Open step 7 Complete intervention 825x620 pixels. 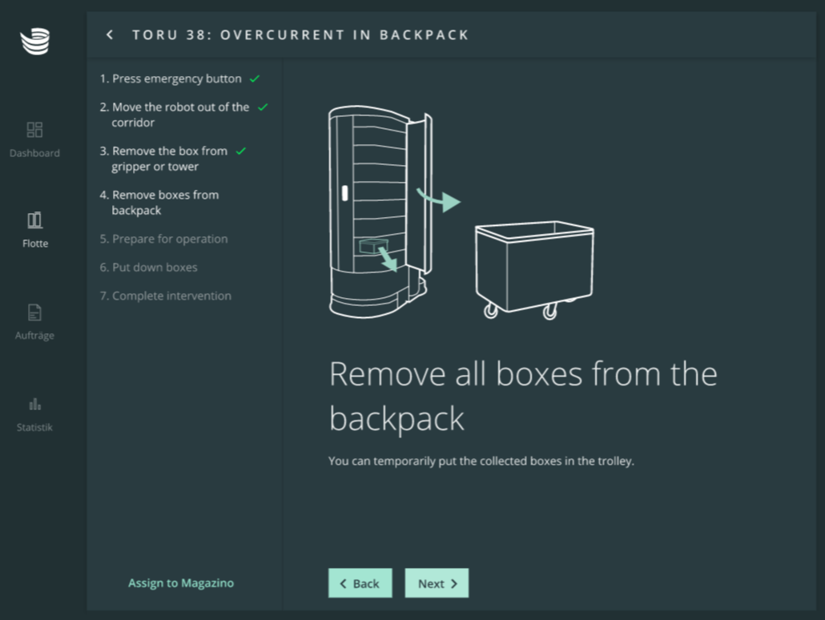165,296
